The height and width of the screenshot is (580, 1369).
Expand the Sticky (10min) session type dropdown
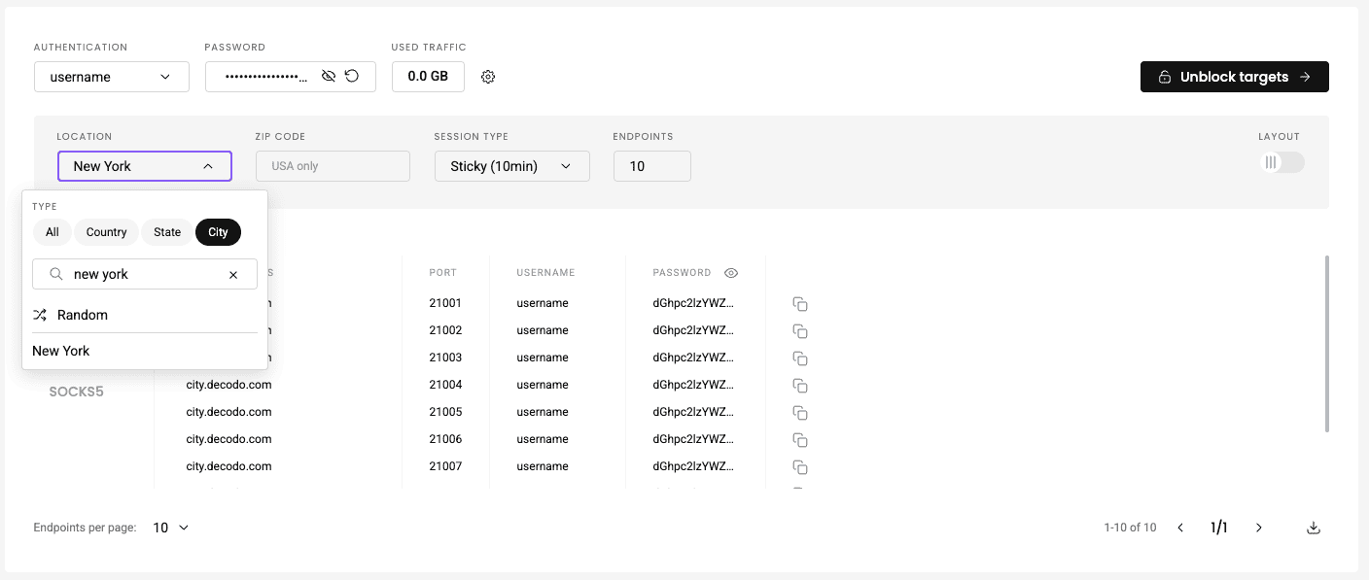click(512, 166)
